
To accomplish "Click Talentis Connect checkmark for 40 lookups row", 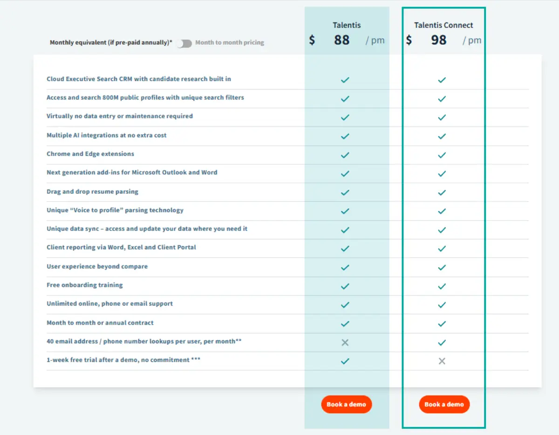I will (442, 342).
